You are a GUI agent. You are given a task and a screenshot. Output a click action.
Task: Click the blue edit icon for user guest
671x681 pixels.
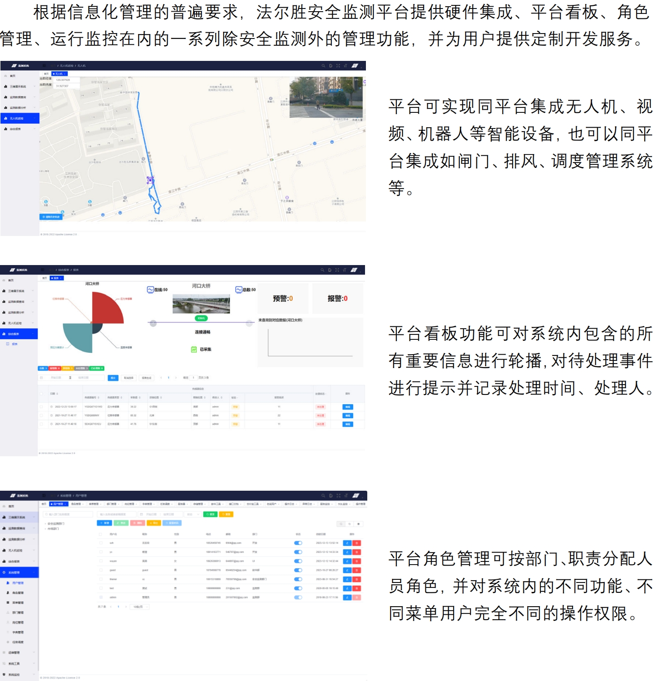[347, 570]
